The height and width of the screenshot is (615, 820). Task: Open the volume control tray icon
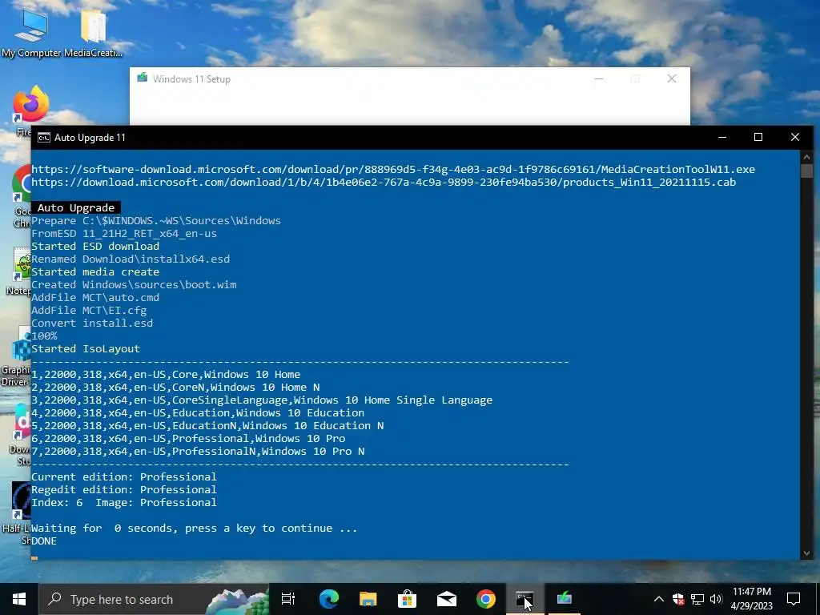click(716, 599)
